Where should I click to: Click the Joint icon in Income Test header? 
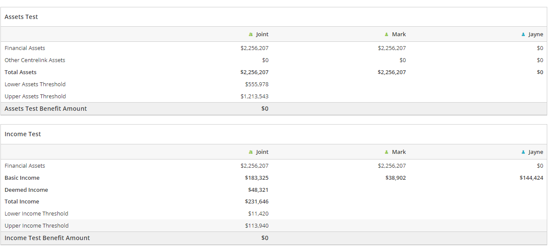point(251,152)
